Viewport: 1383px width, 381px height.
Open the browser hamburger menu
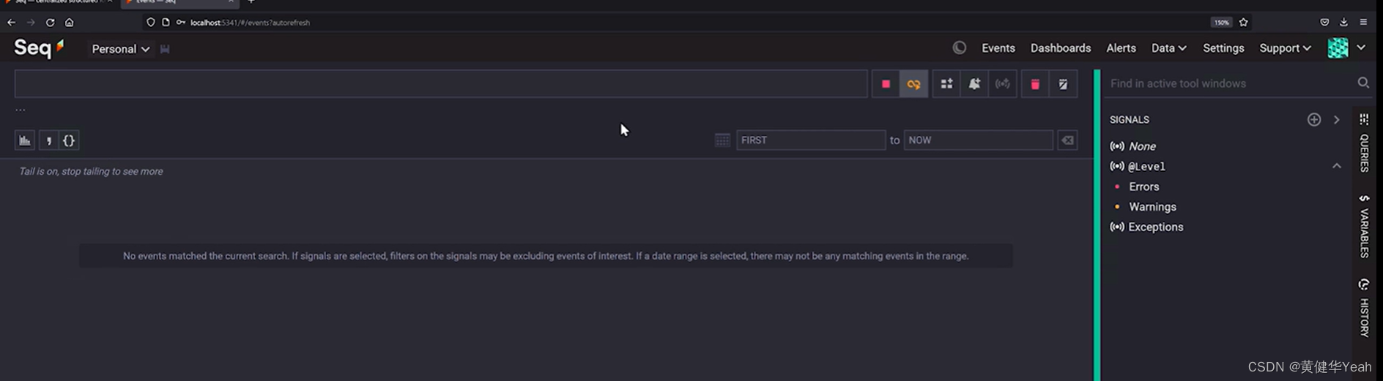pyautogui.click(x=1363, y=23)
